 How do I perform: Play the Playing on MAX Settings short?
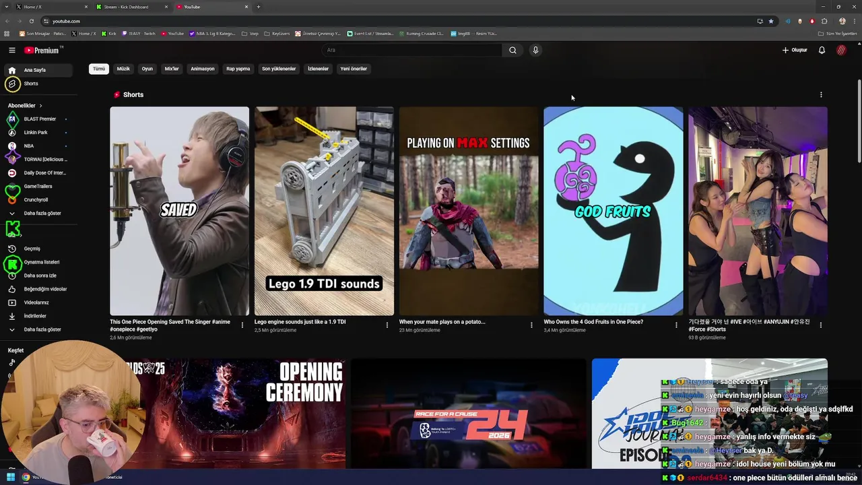pyautogui.click(x=469, y=211)
